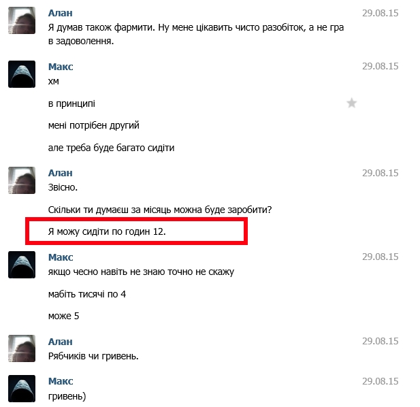
Task: Select the message 'може 5'
Action: click(x=64, y=316)
